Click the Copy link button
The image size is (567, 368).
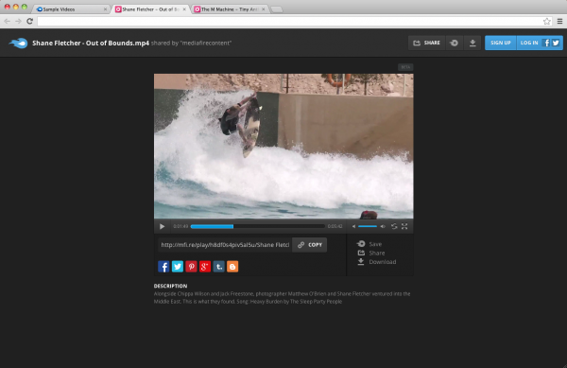coord(310,245)
